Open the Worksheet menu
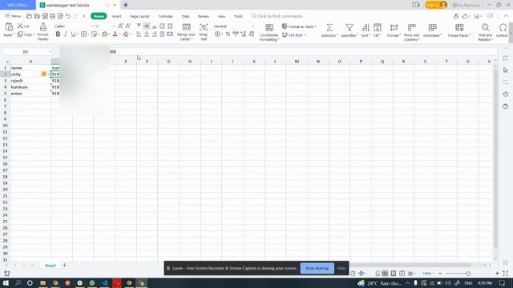The height and width of the screenshot is (288, 513). coord(433,30)
